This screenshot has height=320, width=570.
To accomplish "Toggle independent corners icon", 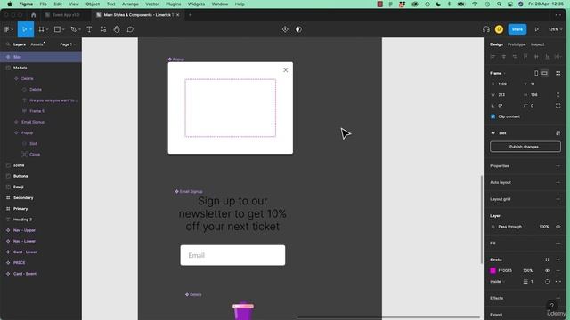I will click(558, 106).
